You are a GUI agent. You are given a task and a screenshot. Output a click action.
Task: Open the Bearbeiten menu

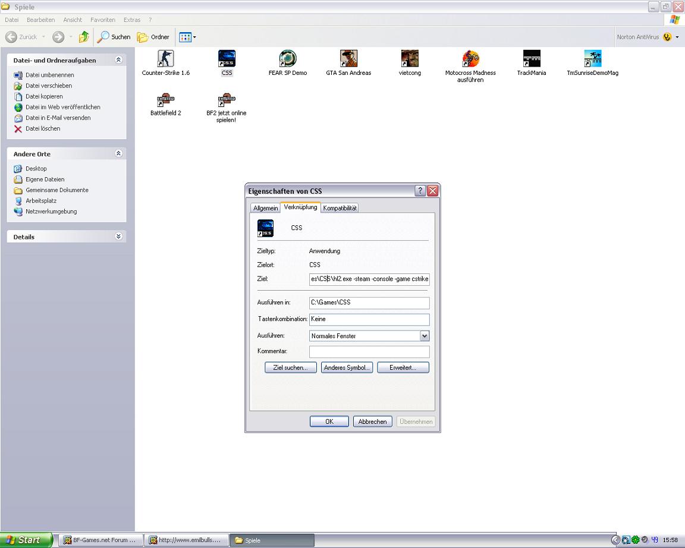pyautogui.click(x=40, y=20)
